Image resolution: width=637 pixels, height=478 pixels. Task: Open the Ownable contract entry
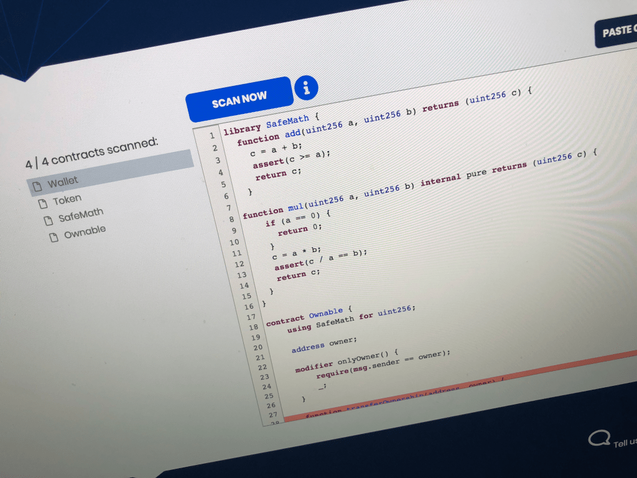[85, 233]
